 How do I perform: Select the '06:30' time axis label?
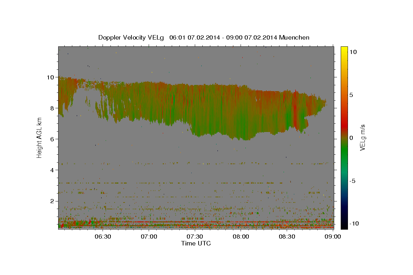pyautogui.click(x=103, y=236)
